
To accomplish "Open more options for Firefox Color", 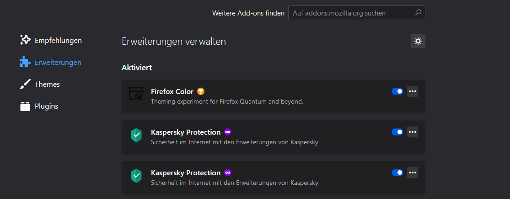I will coord(413,91).
